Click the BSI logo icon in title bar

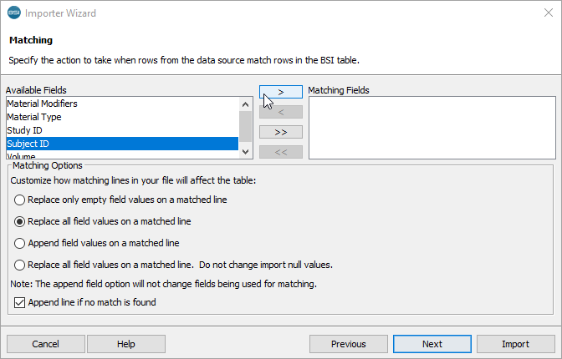[x=13, y=13]
